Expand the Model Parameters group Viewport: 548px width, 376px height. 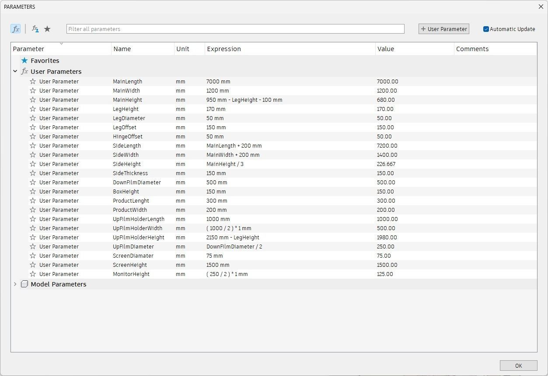[x=15, y=284]
